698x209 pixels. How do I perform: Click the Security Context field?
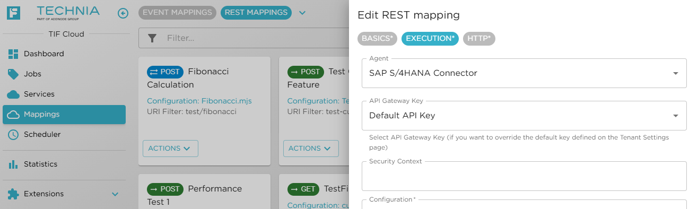524,176
